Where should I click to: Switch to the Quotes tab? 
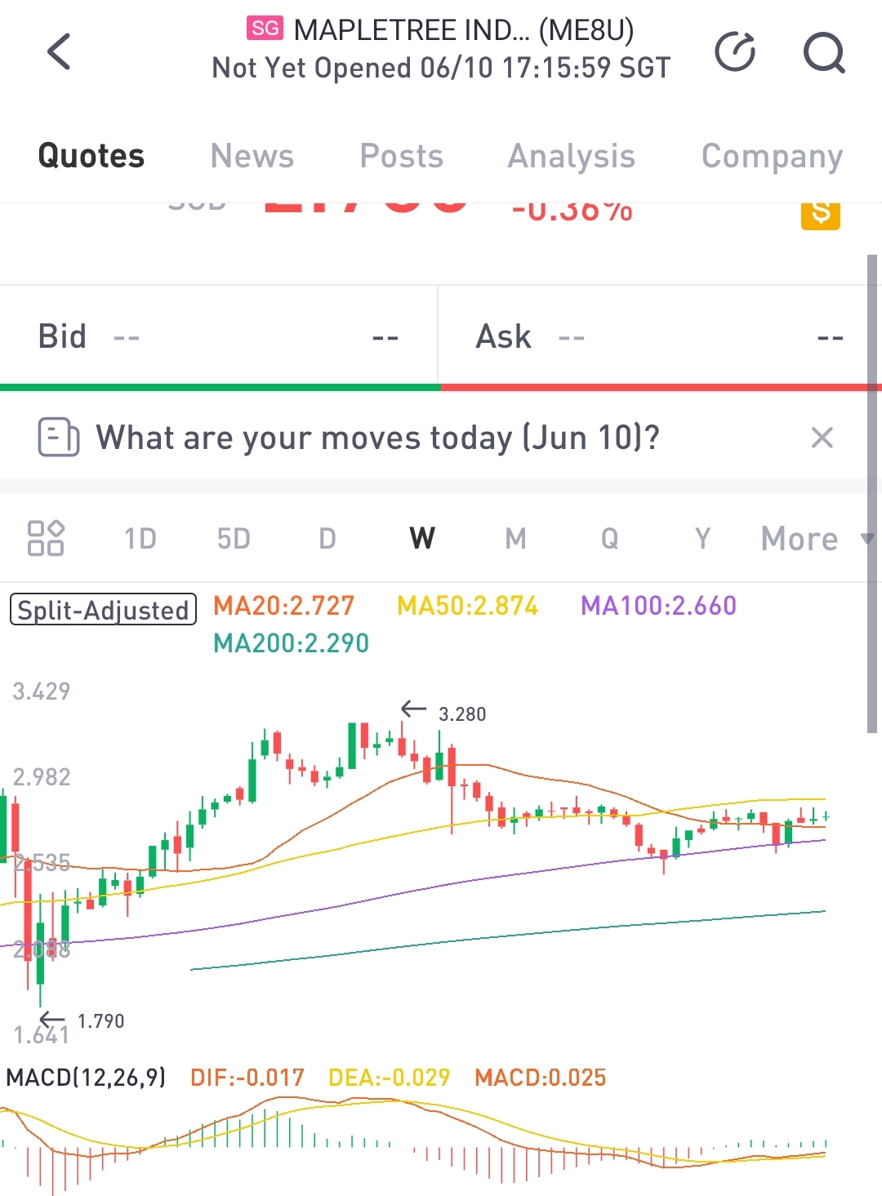point(91,156)
